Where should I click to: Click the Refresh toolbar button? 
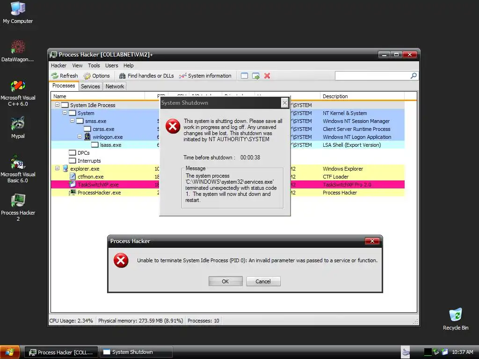65,76
